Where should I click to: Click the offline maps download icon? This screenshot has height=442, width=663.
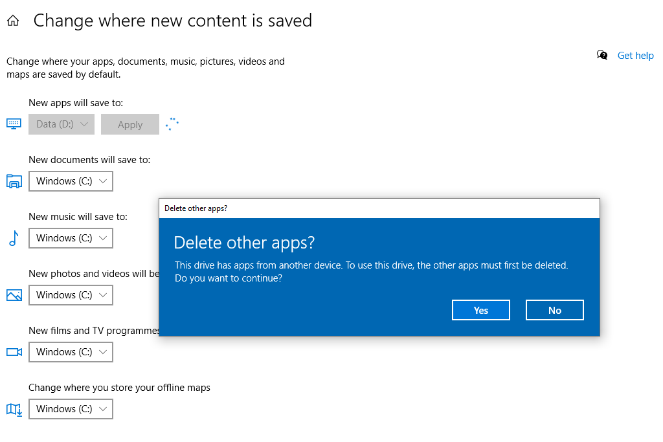coord(14,409)
